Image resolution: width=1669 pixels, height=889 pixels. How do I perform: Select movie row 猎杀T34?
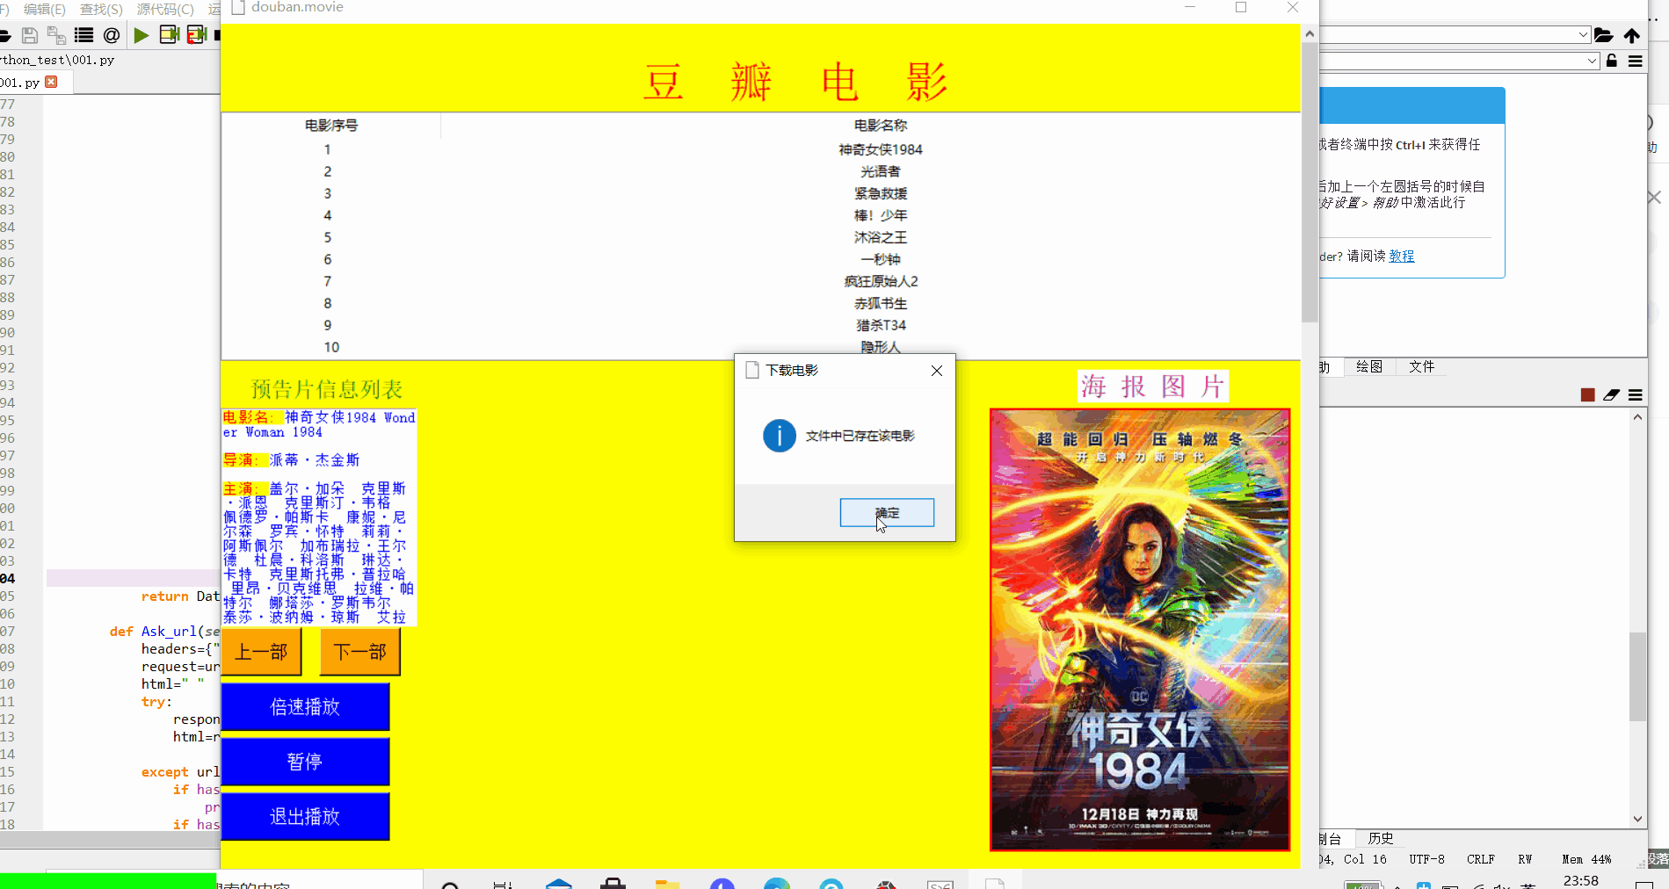(x=761, y=325)
